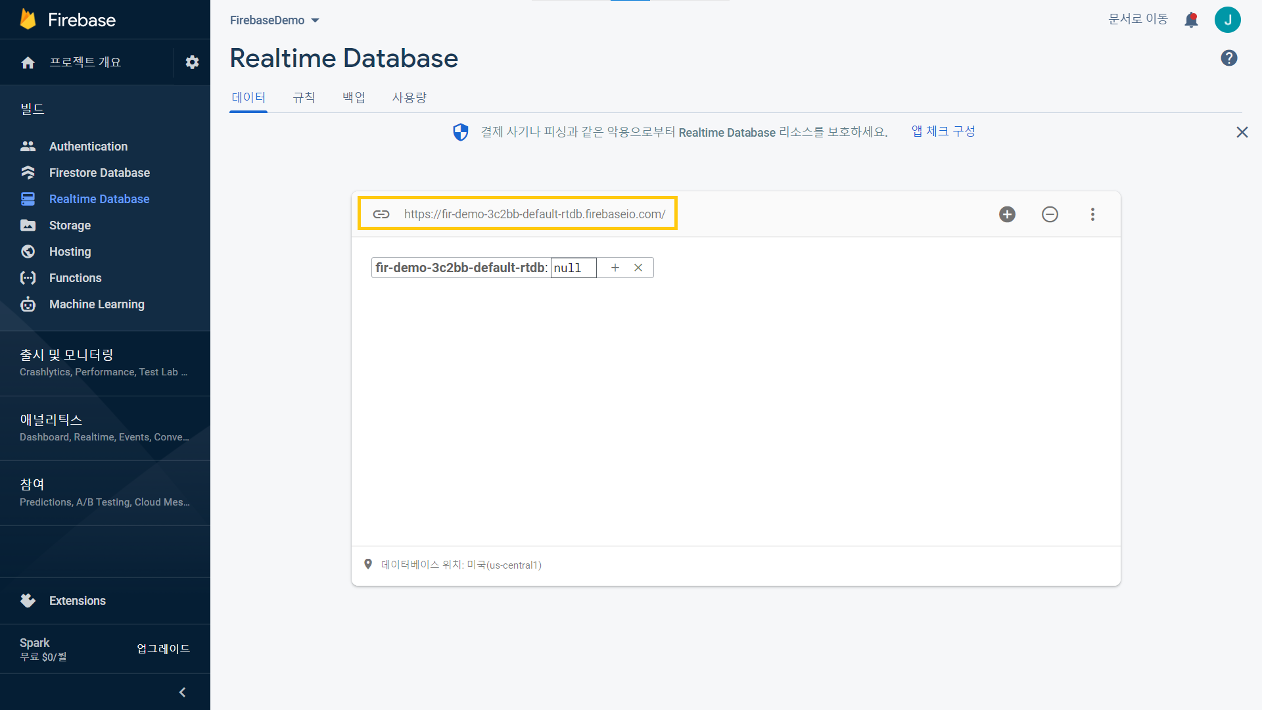Open the database three-dot overflow menu
This screenshot has width=1262, height=710.
click(x=1092, y=214)
